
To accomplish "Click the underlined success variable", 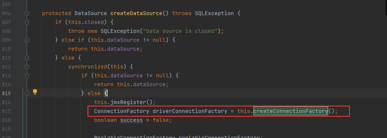I will pyautogui.click(x=131, y=120).
